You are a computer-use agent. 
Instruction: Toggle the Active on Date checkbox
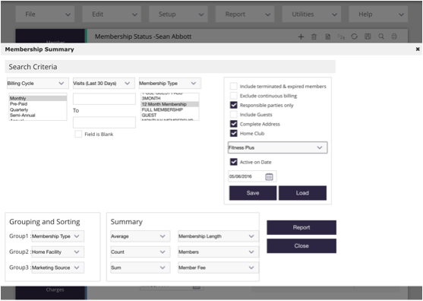[234, 162]
